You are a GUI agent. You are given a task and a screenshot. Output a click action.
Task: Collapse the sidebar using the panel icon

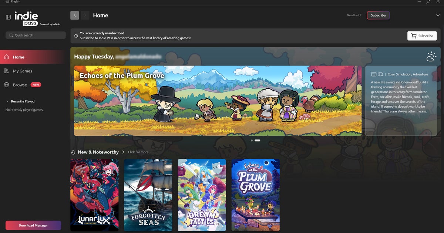(9, 17)
